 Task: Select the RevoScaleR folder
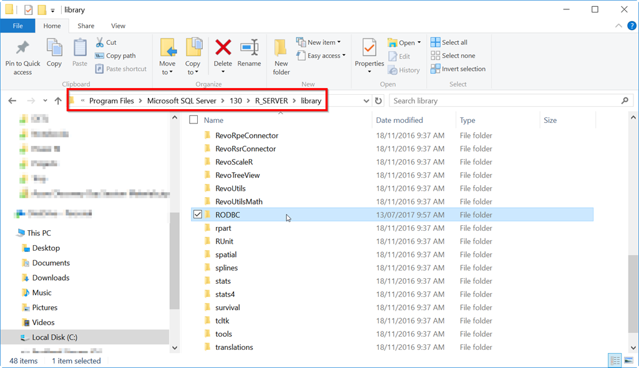point(234,162)
